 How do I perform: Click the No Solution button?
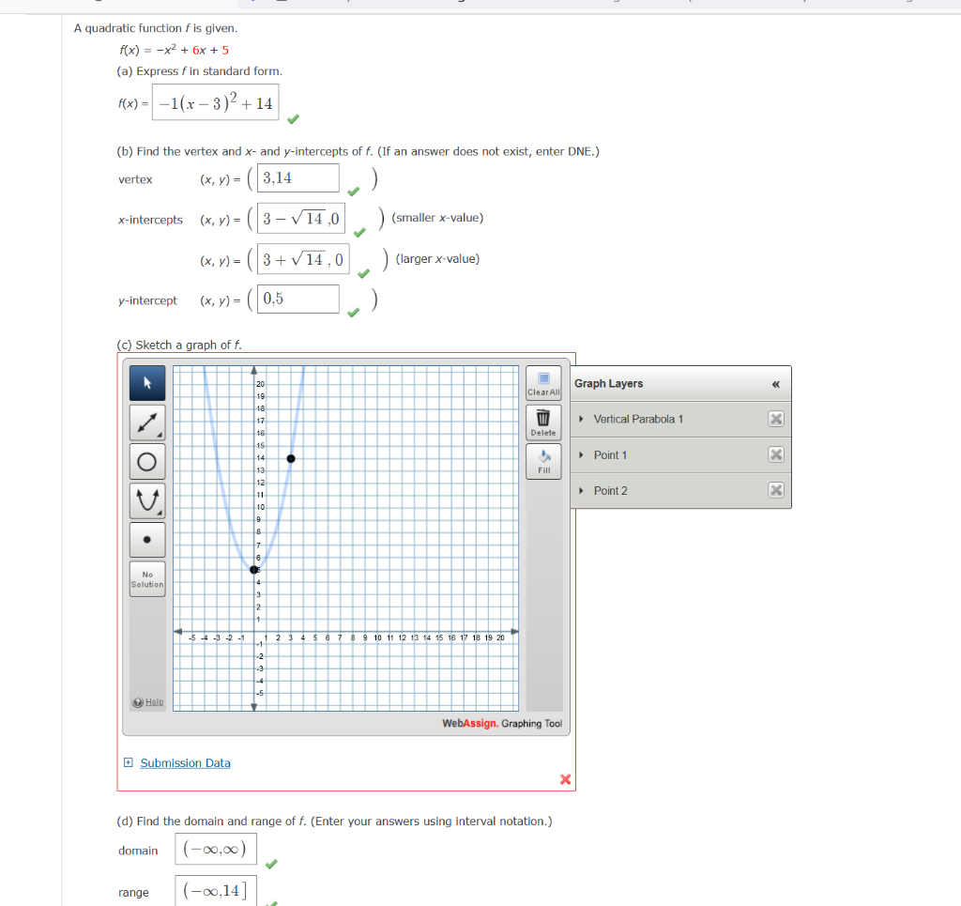(x=147, y=578)
